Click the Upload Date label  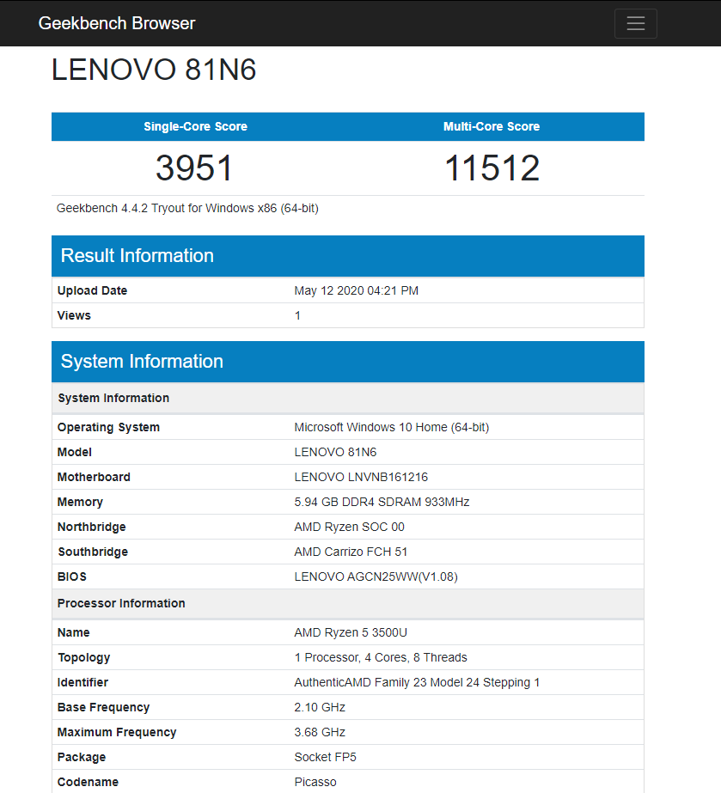[92, 290]
